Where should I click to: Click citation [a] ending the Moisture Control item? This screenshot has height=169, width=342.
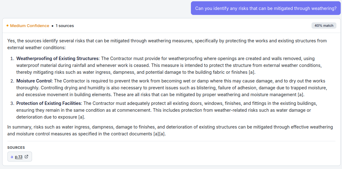tap(301, 95)
